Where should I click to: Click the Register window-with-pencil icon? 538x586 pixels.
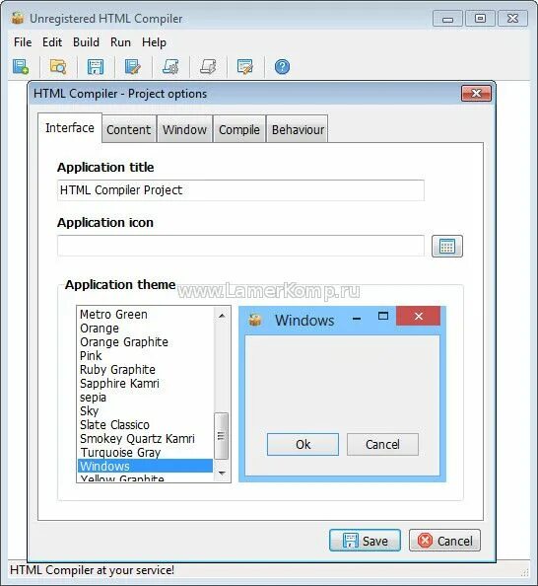tap(245, 67)
